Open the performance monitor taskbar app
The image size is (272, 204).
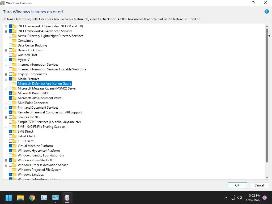tap(44, 198)
